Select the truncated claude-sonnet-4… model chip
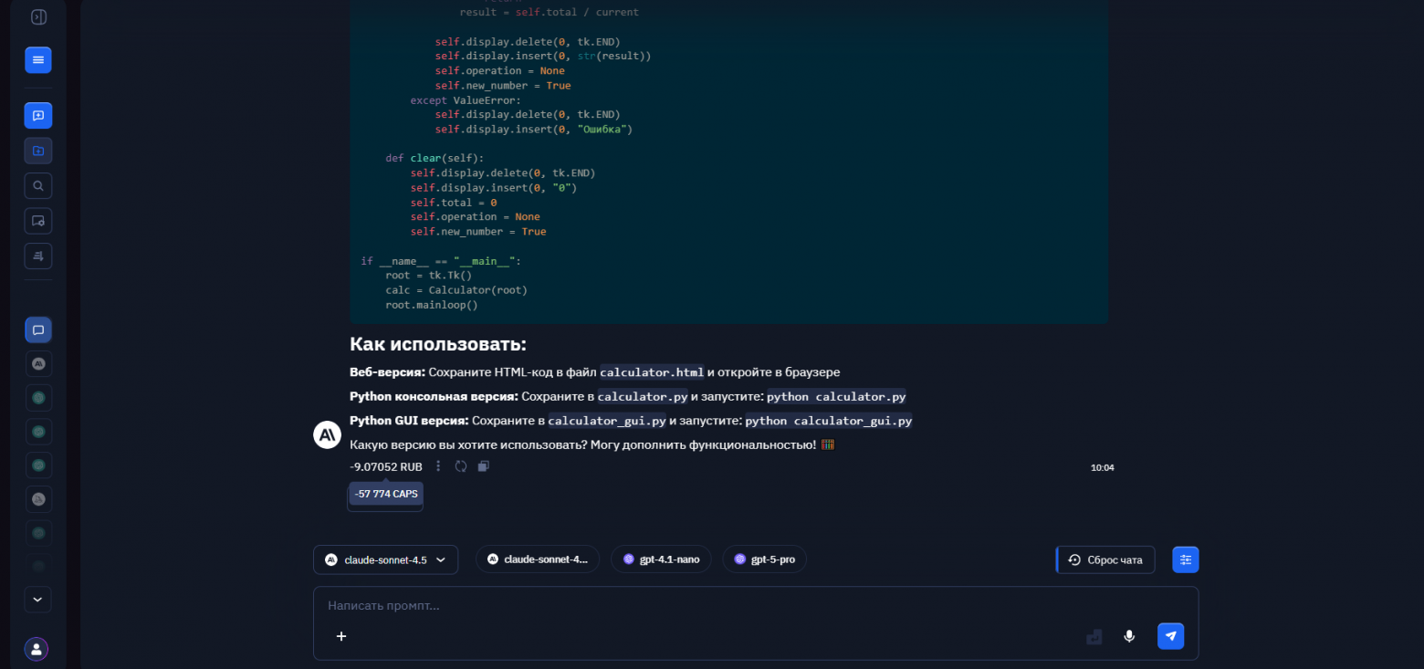Viewport: 1424px width, 669px height. tap(538, 559)
